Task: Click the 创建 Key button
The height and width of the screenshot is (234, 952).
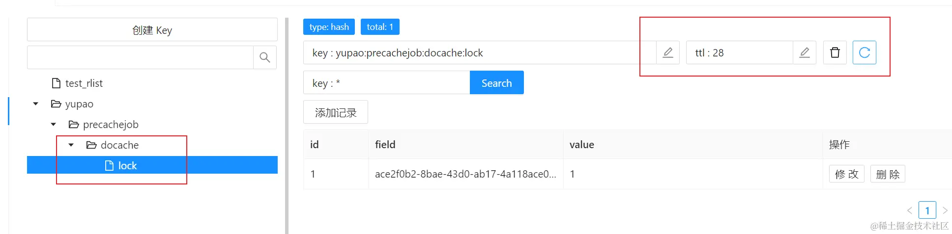Action: coord(152,30)
